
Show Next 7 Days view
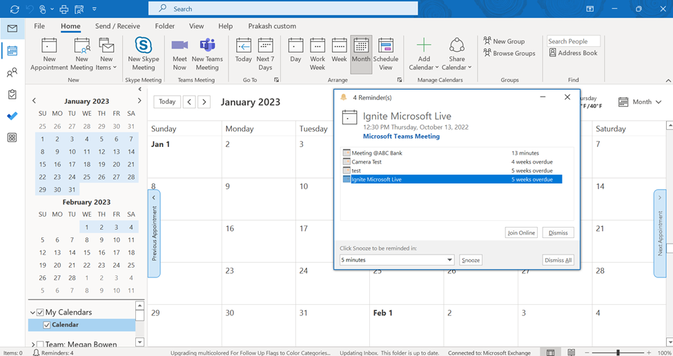265,54
